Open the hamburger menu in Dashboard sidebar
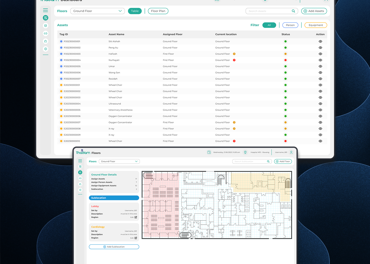 [x=45, y=10]
